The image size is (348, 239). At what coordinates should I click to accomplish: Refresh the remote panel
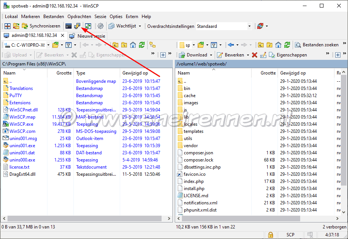click(287, 45)
